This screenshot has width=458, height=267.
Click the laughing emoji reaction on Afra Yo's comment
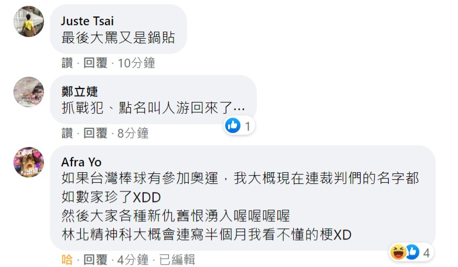398,252
